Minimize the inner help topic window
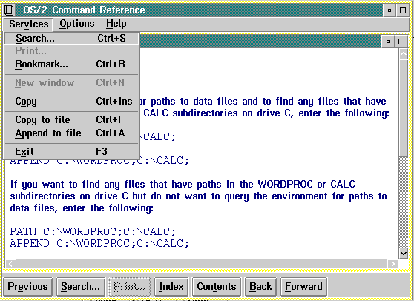414x301 pixels. 388,42
